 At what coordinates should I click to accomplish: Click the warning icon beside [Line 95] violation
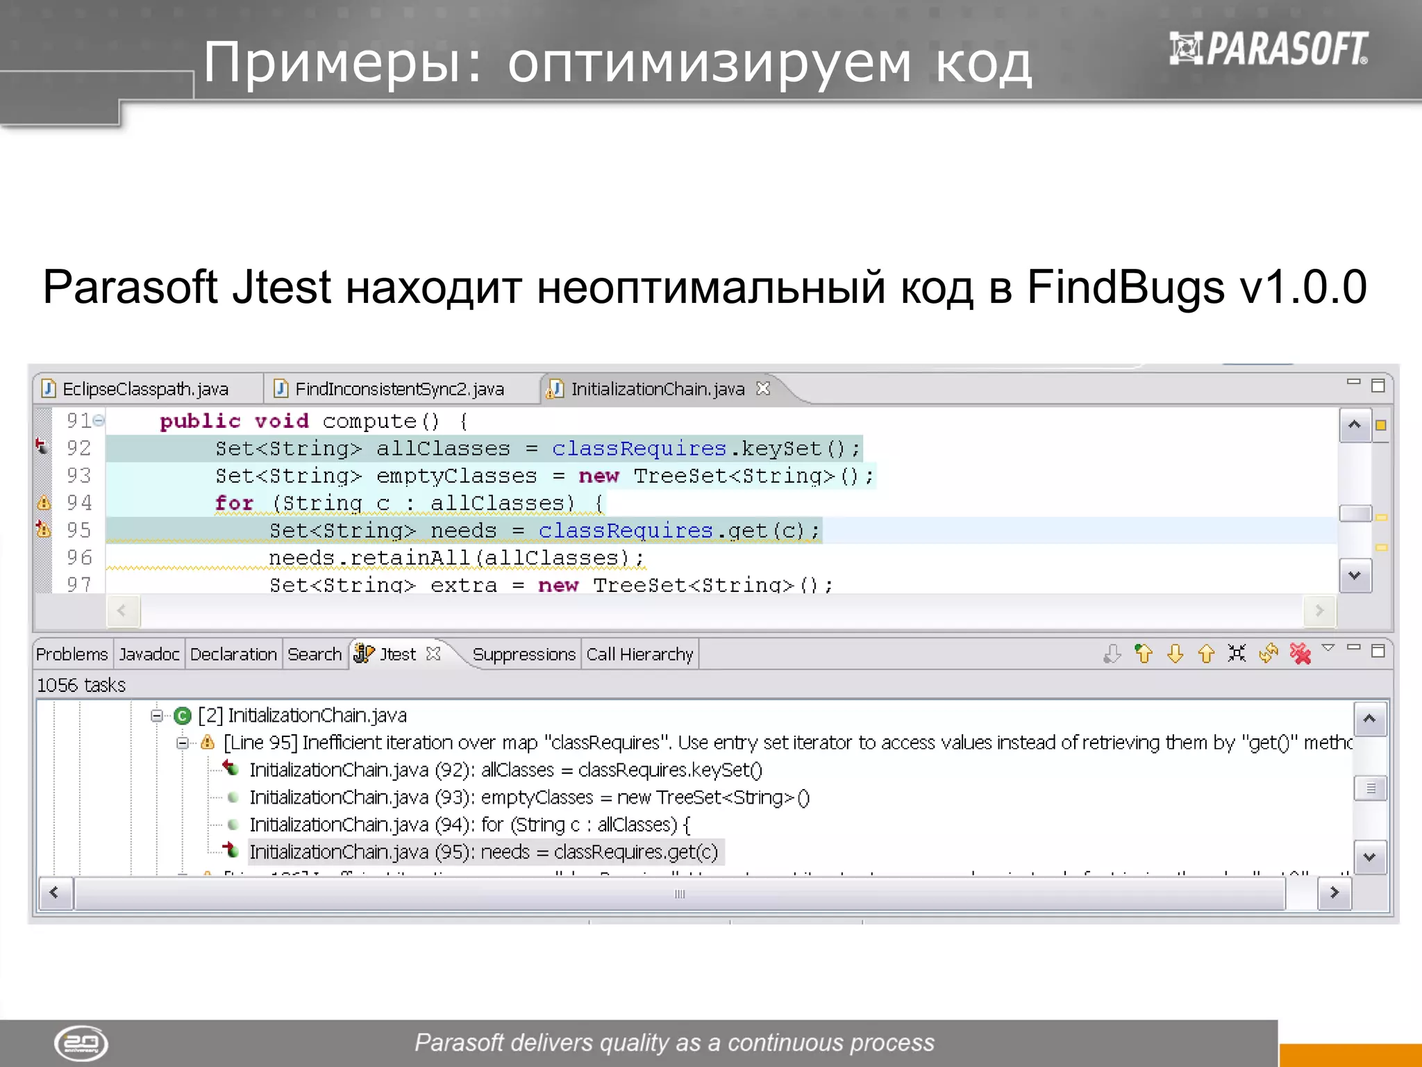coord(208,743)
